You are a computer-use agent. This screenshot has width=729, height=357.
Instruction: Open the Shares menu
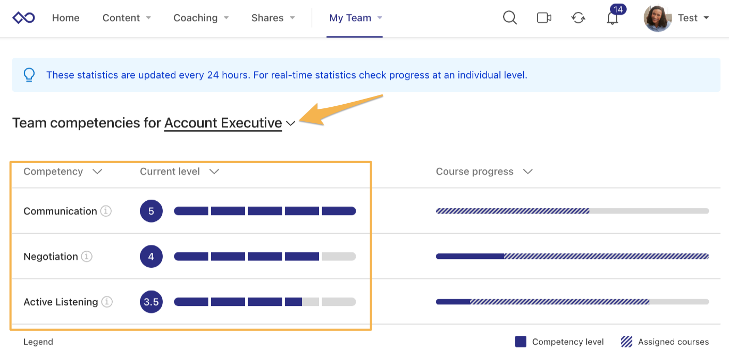[272, 18]
